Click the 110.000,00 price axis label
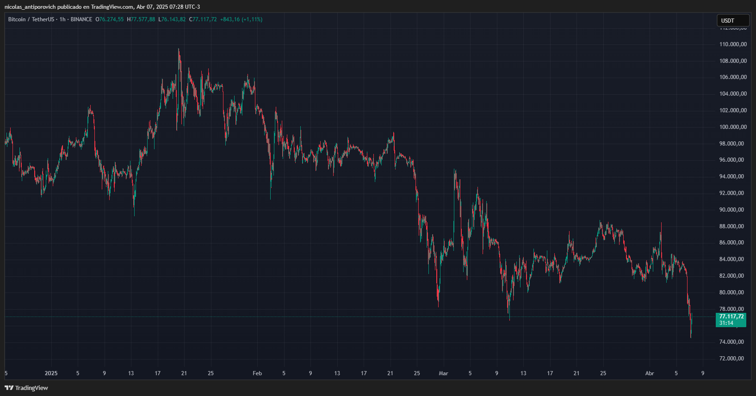The width and height of the screenshot is (756, 396). click(733, 44)
